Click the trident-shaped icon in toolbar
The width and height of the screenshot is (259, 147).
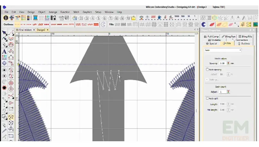pyautogui.click(x=243, y=25)
